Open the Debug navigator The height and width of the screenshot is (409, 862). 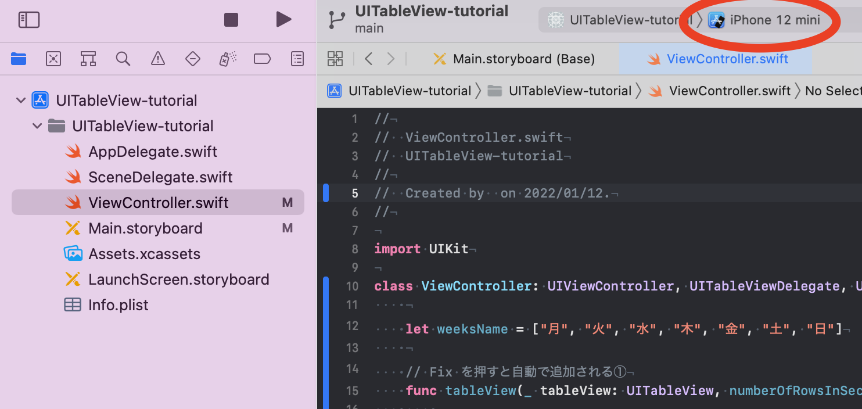pos(228,59)
